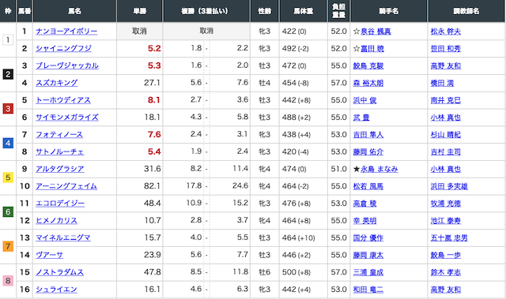Click the white frame 1 badge

(x=8, y=40)
